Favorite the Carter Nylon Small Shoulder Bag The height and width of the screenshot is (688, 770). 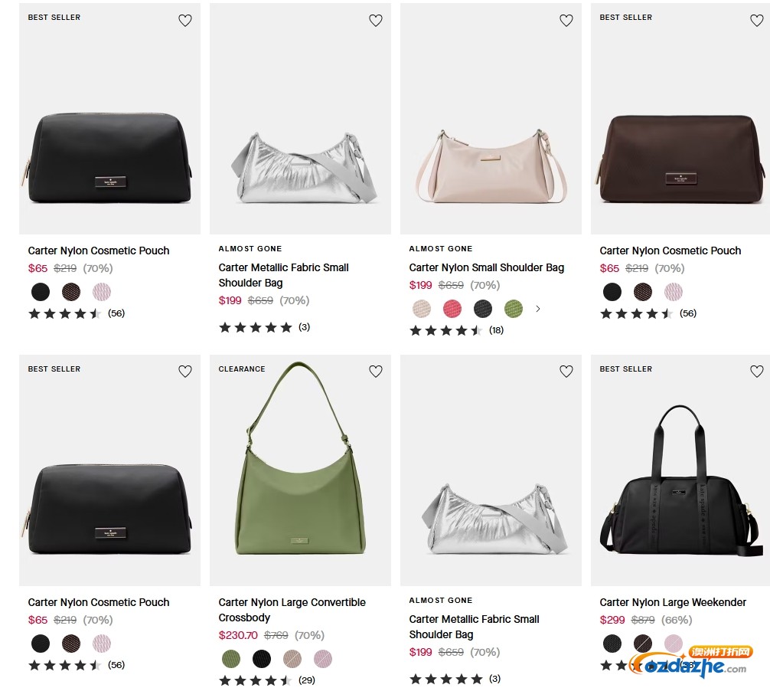pyautogui.click(x=566, y=21)
